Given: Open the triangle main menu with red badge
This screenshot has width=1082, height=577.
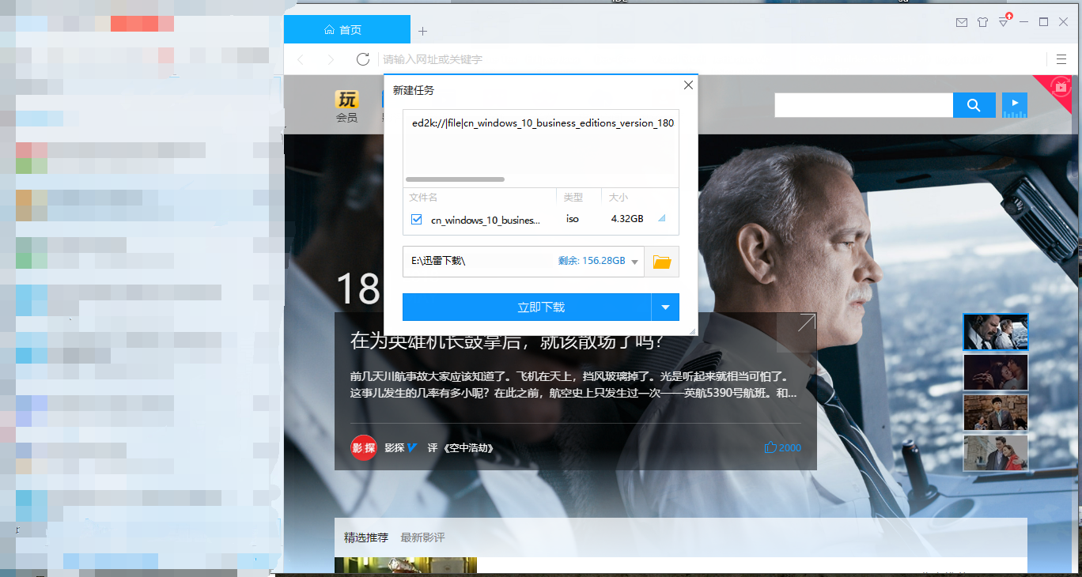Looking at the screenshot, I should [x=1004, y=22].
